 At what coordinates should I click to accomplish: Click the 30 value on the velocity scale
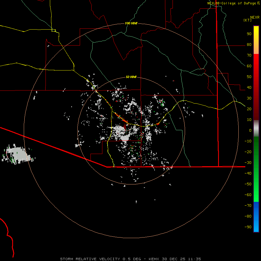pyautogui.click(x=249, y=98)
